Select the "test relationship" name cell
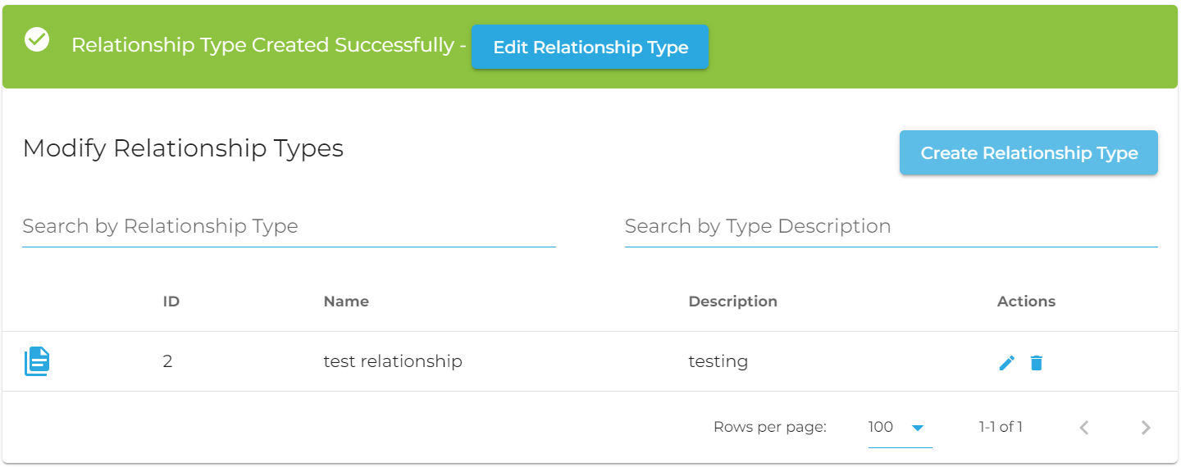The image size is (1181, 467). tap(393, 361)
